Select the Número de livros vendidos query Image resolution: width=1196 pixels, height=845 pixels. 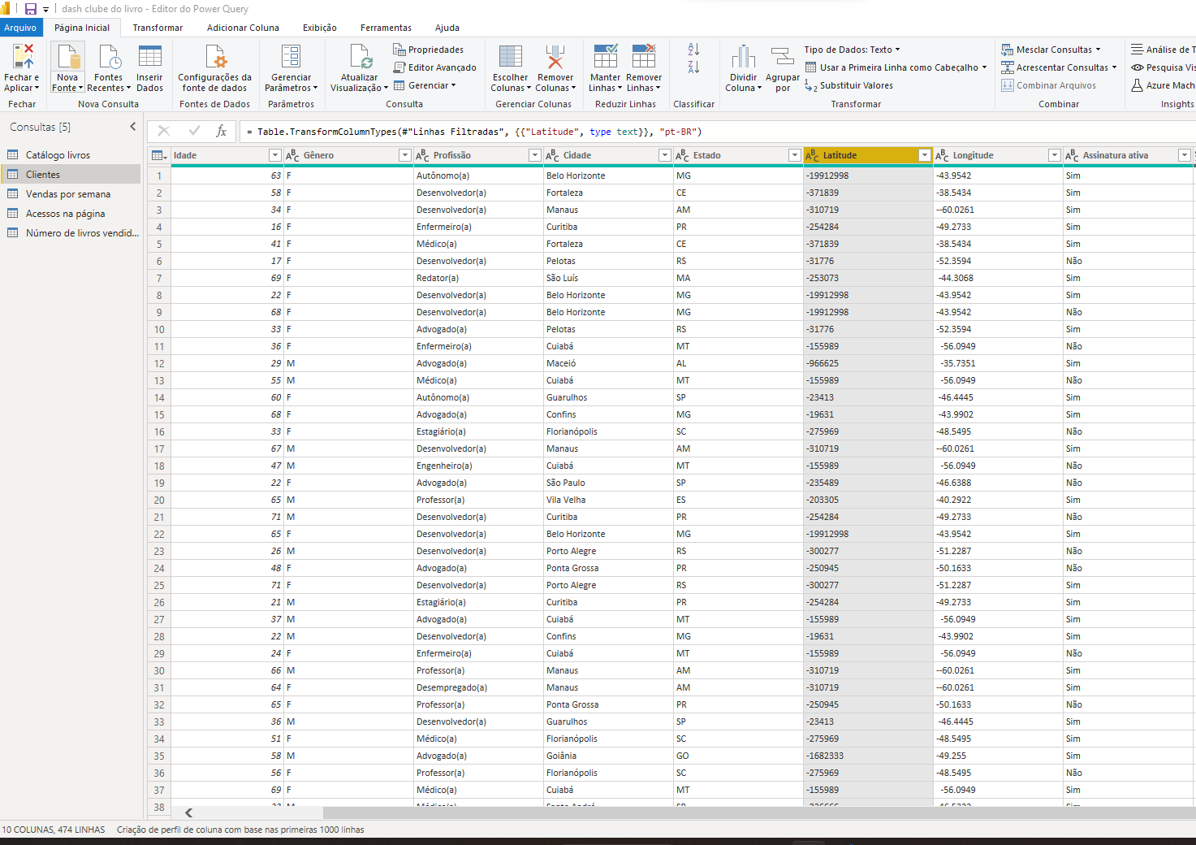tap(71, 233)
